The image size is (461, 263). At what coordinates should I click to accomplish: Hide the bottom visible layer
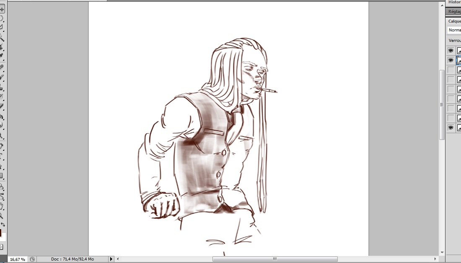(x=451, y=128)
